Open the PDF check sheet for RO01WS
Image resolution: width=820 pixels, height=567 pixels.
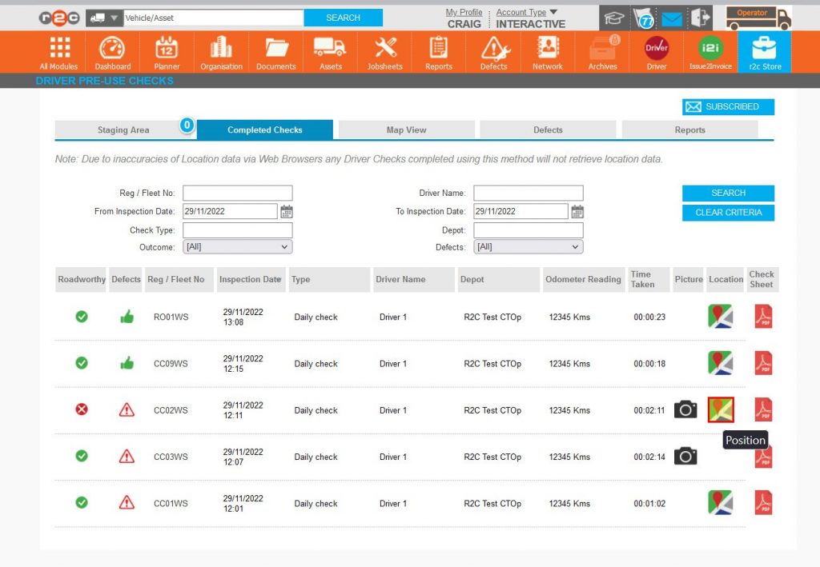pos(762,317)
